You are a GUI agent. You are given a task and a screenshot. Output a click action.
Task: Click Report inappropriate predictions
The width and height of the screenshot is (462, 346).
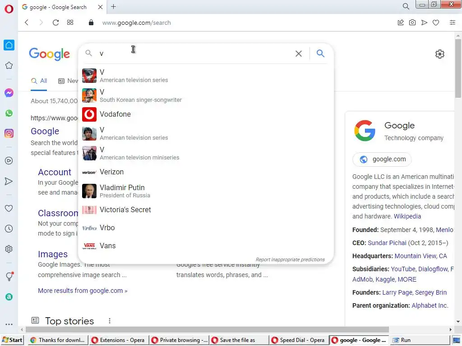point(290,259)
